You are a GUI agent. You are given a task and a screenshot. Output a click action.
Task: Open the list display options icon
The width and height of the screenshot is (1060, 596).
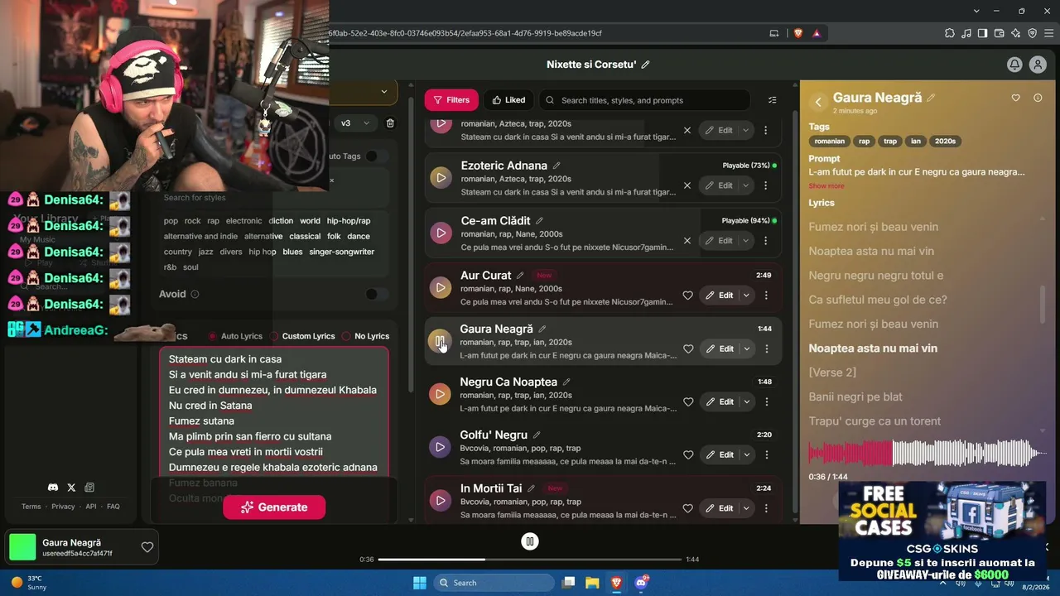(773, 100)
